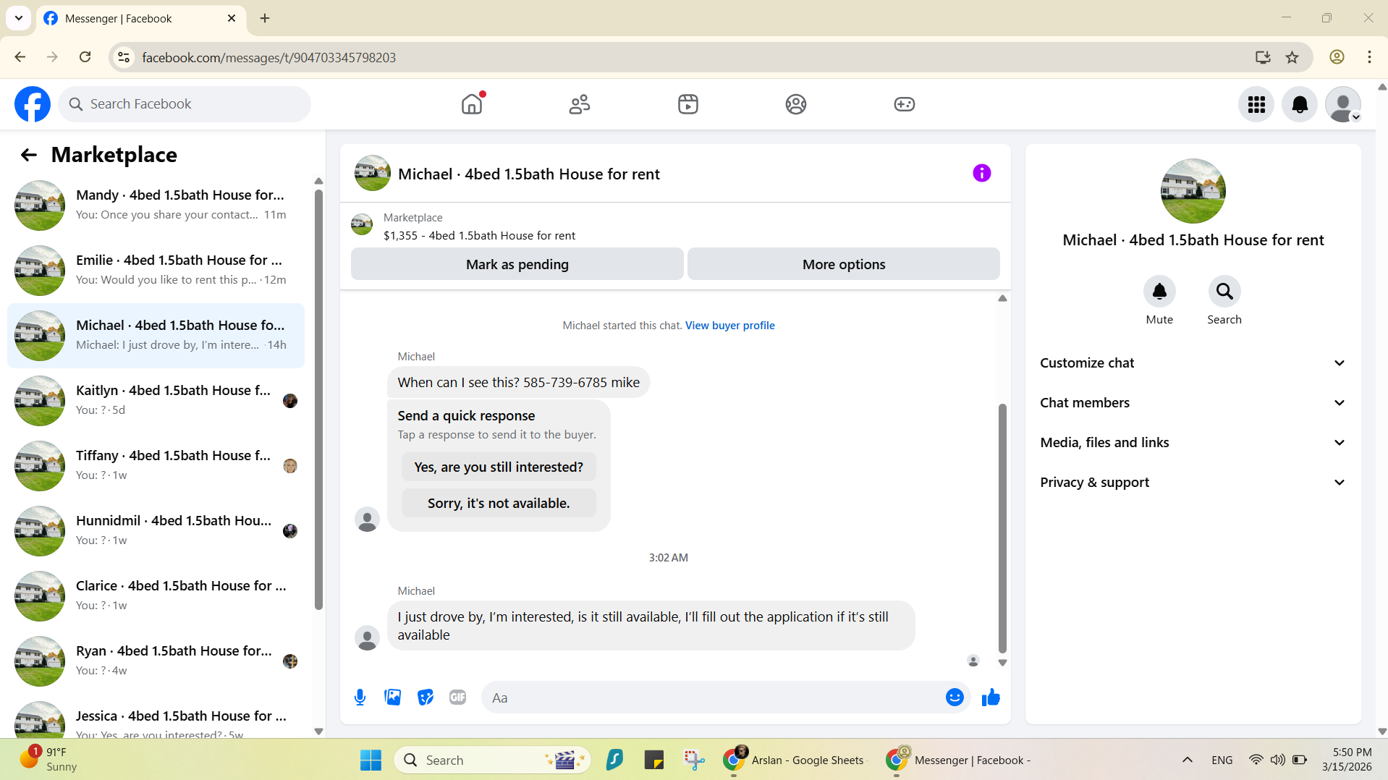Screen dimensions: 1388x780
Task: Click the Windows taskbar Search box
Action: point(492,760)
